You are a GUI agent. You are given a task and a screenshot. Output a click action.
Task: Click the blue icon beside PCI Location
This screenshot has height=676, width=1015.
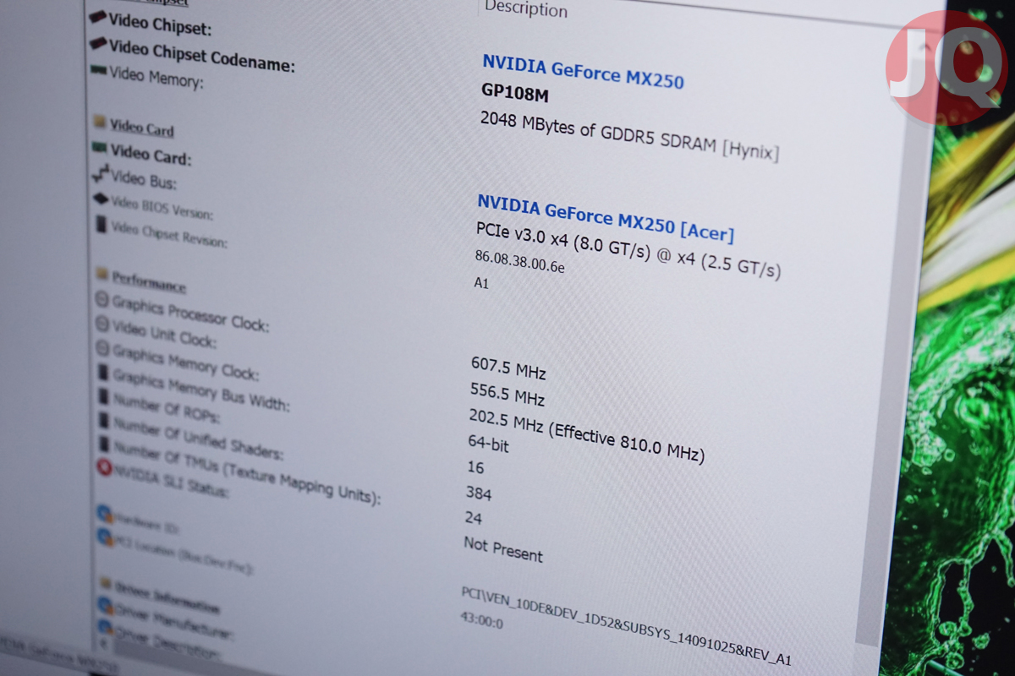(x=105, y=537)
